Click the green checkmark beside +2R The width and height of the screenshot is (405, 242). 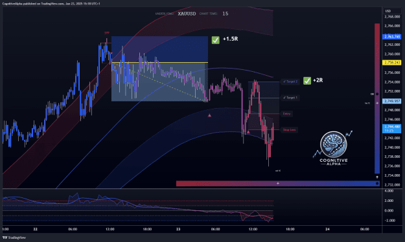307,80
